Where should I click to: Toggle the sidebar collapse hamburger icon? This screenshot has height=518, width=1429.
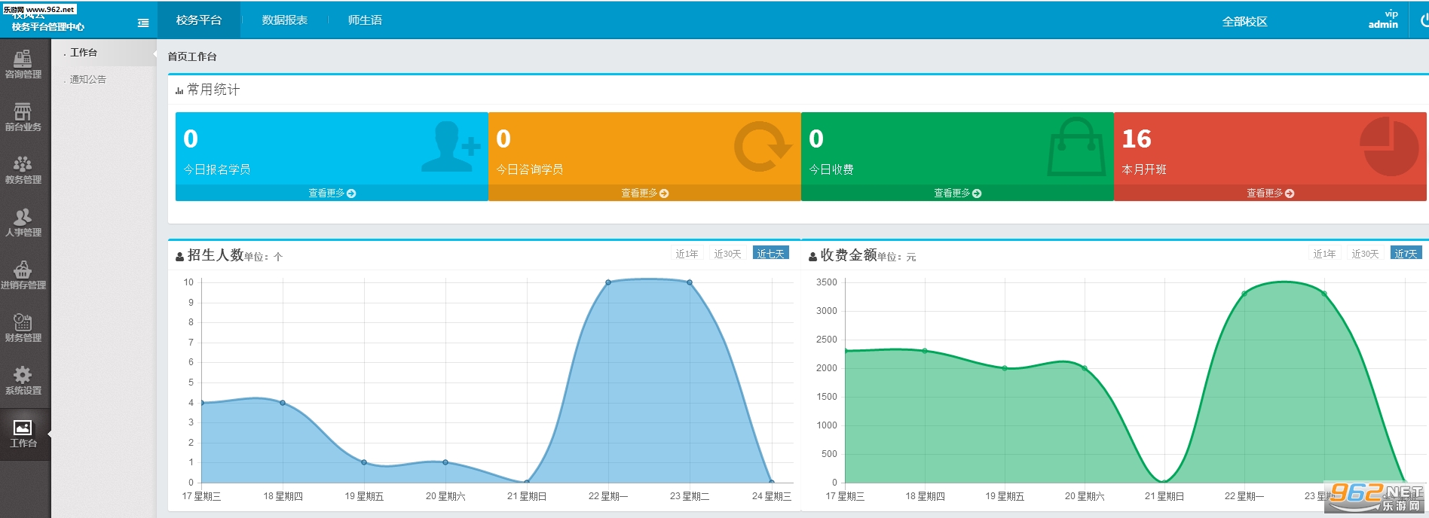click(143, 23)
